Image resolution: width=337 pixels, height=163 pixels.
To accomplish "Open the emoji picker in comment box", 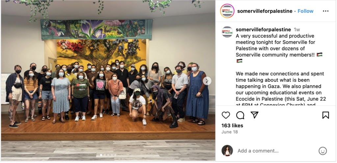I will point(323,151).
